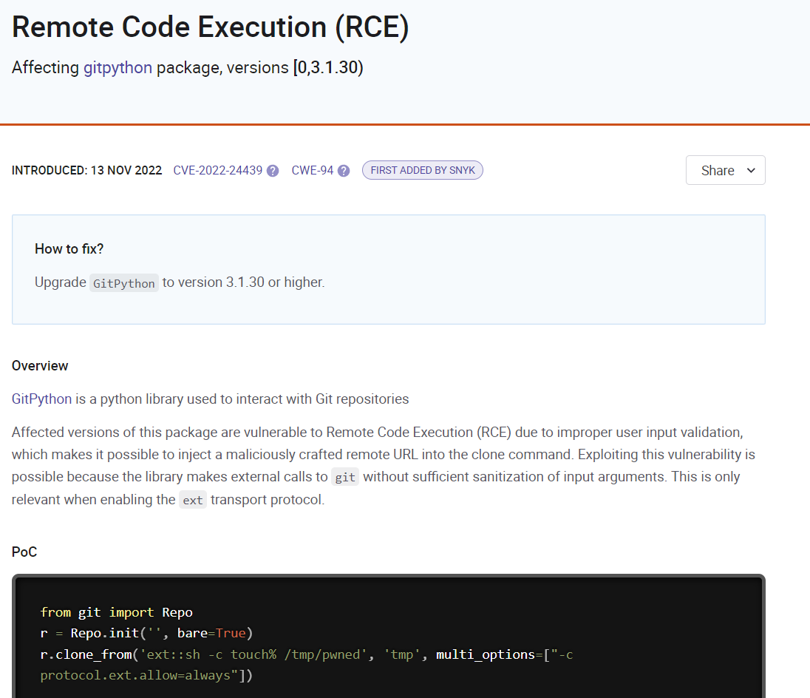810x698 pixels.
Task: Click the inline 'git' code snippet
Action: click(x=344, y=477)
